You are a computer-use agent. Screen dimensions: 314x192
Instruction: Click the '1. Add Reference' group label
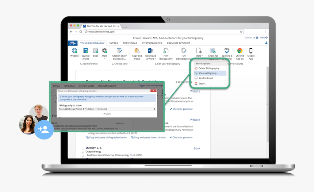(89, 64)
